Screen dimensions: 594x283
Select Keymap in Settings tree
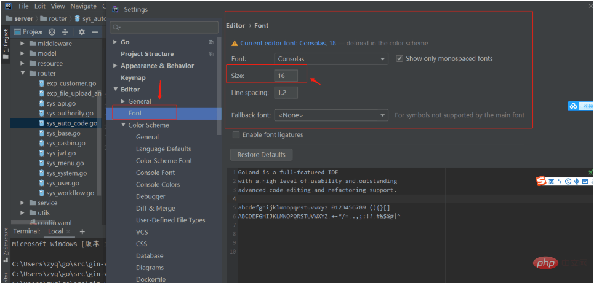click(x=133, y=78)
